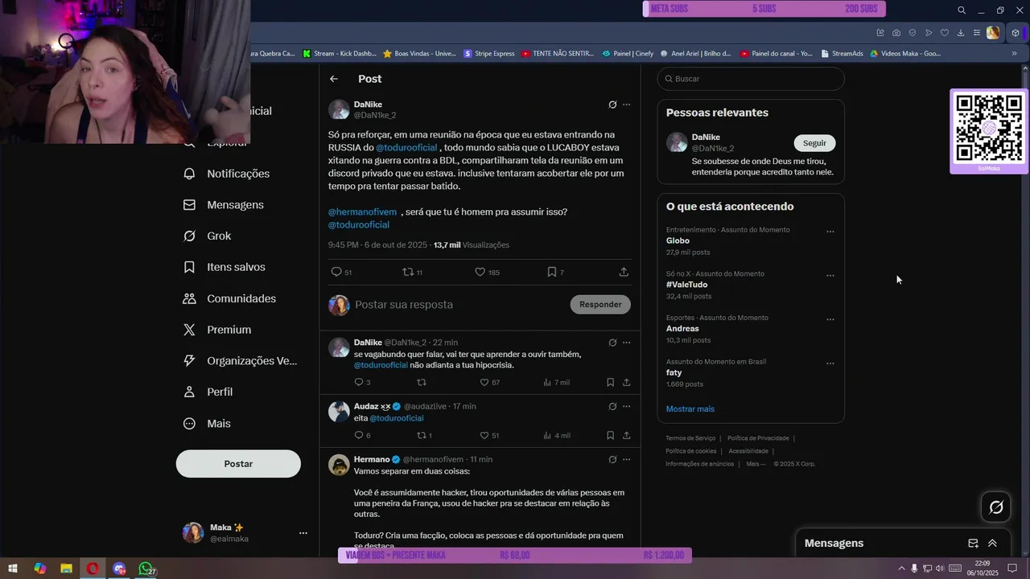Expand the Mais menu in sidebar
This screenshot has width=1030, height=579.
tap(207, 423)
